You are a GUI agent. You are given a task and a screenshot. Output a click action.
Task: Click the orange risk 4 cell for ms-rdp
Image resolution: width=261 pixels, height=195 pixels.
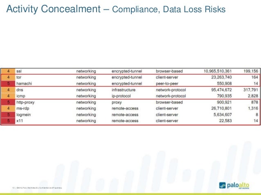(8, 108)
